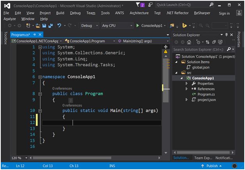
Task: Open the ConsoleApp1 startup target dropdown arrow
Action: [x=165, y=26]
